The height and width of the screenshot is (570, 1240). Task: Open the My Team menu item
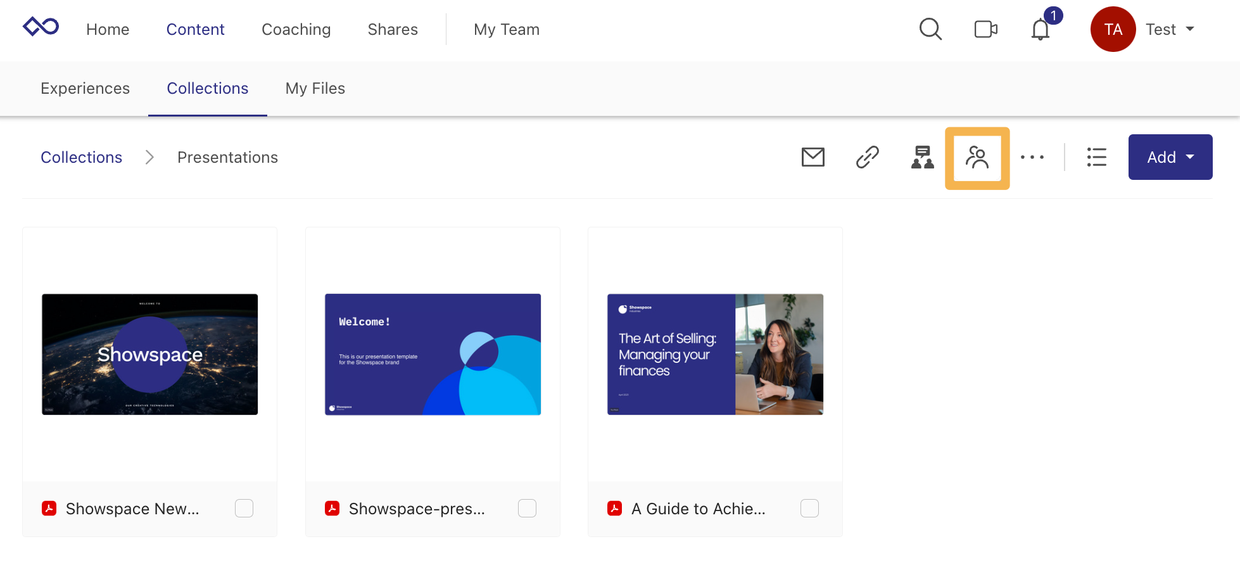click(x=507, y=29)
